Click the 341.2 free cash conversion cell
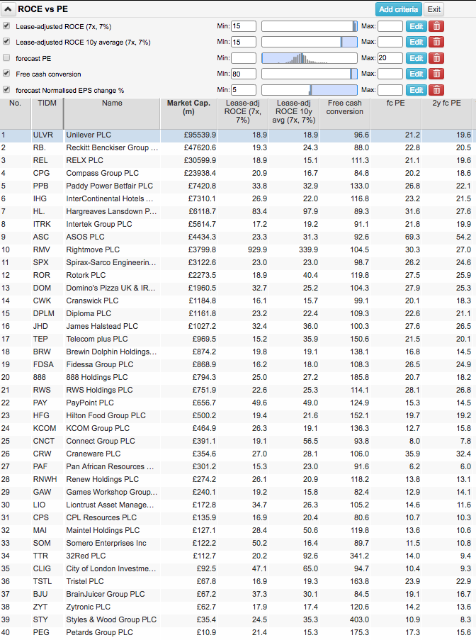This screenshot has height=640, width=476. 345,556
